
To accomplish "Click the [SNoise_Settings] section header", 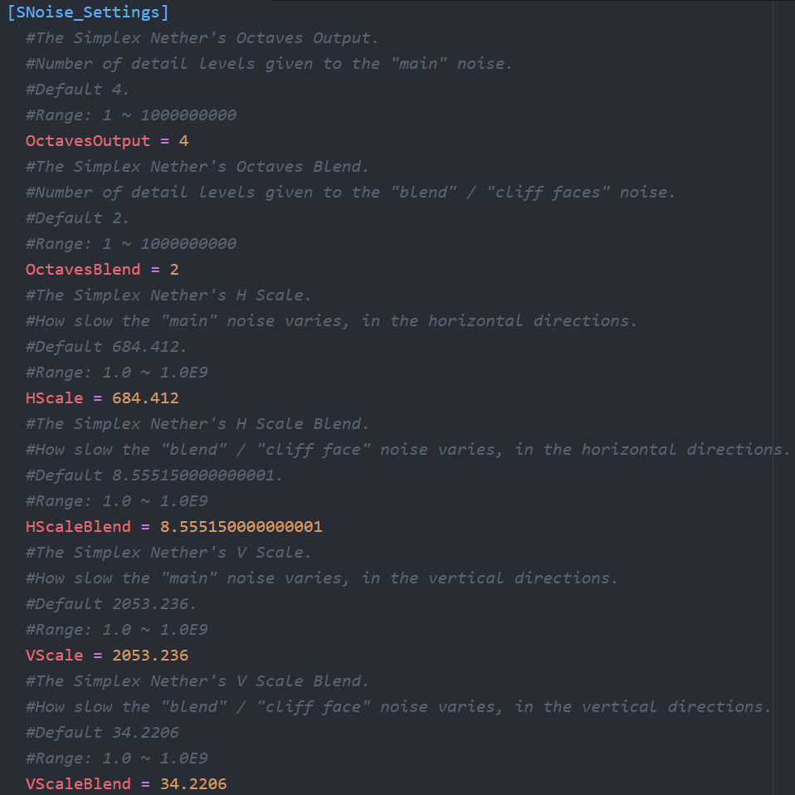I will pos(87,12).
